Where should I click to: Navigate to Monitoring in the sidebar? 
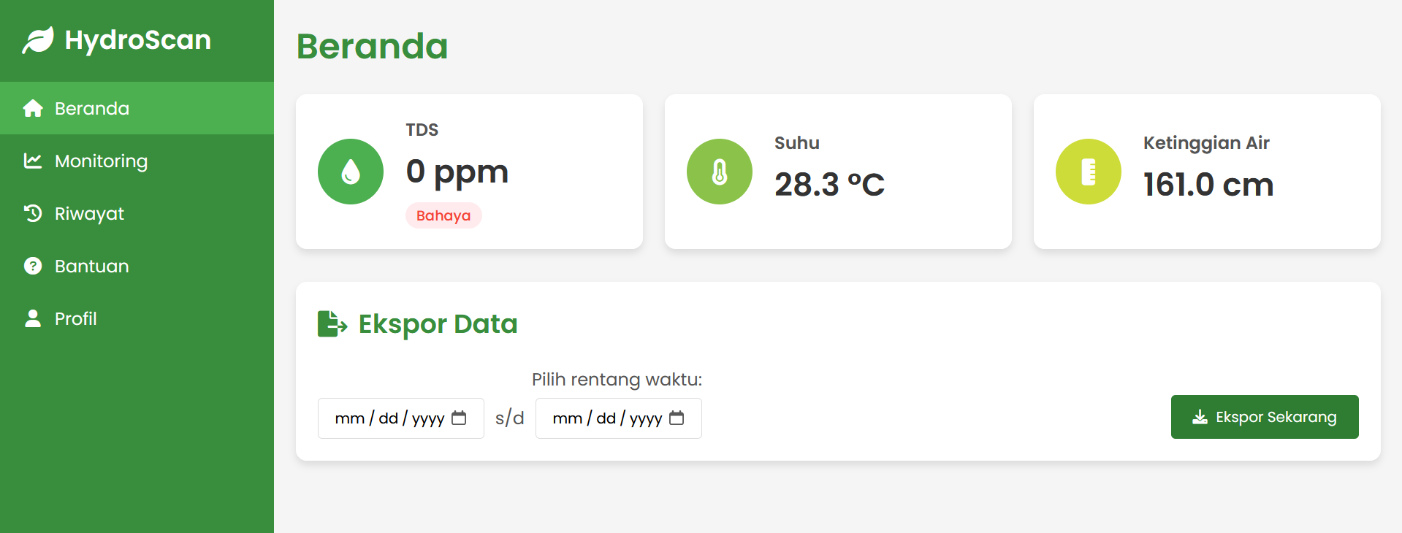(x=100, y=161)
